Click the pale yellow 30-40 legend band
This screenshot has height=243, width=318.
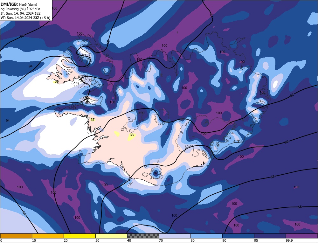coord(111,236)
